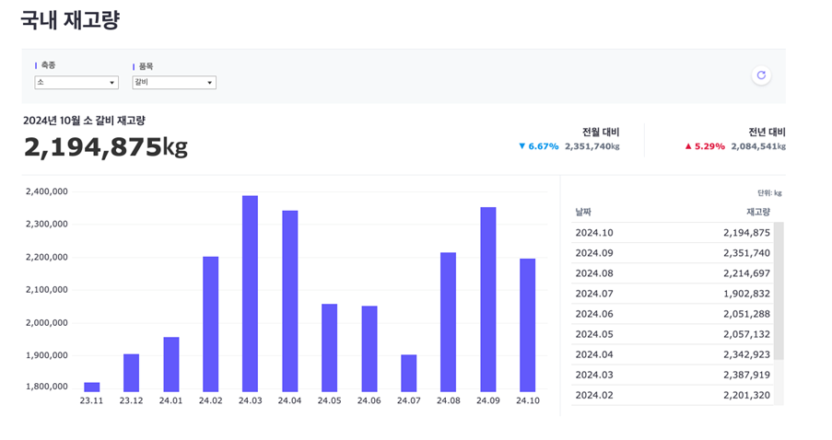
Task: Select the 24.07 bar in chart
Action: [x=408, y=373]
